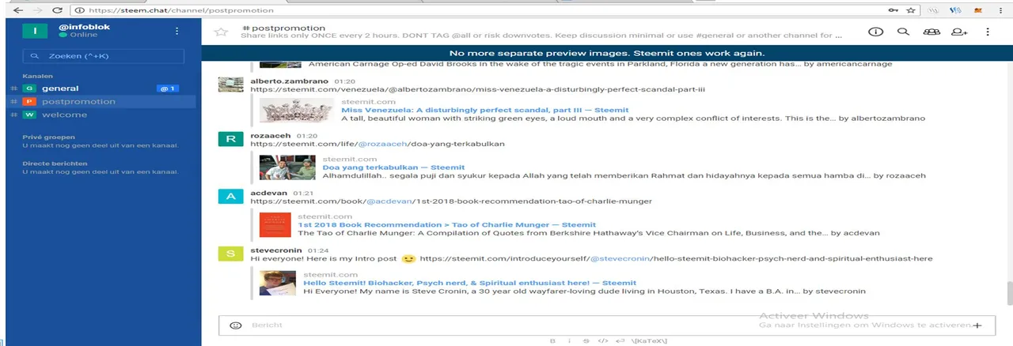Open the Doa yang terkabulkan — Steemit link
The height and width of the screenshot is (346, 1013).
393,167
